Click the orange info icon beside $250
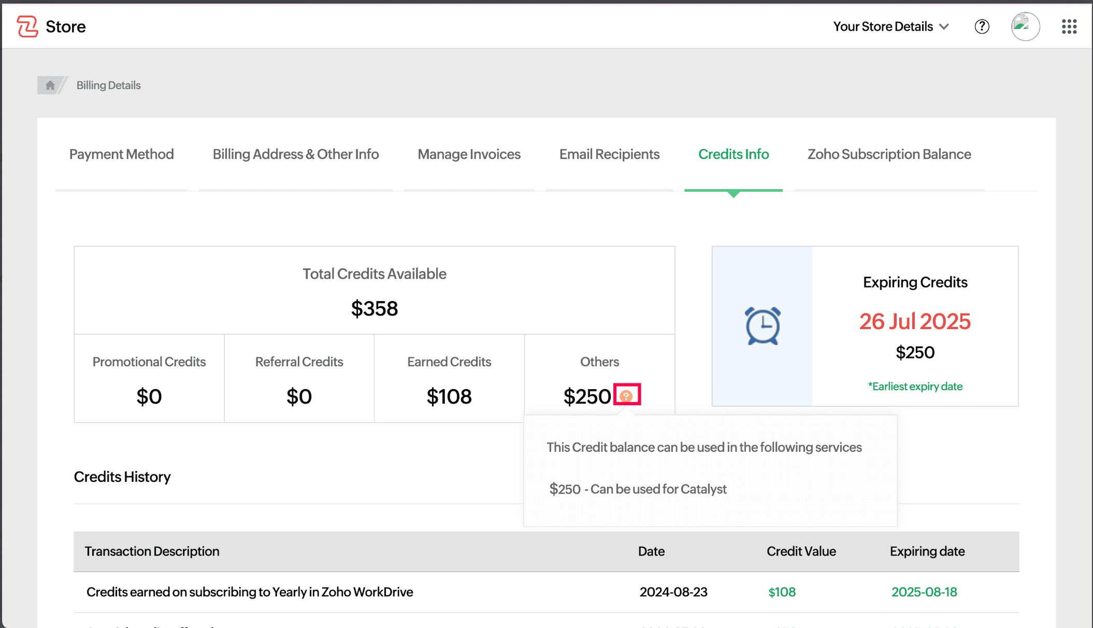 [x=626, y=396]
